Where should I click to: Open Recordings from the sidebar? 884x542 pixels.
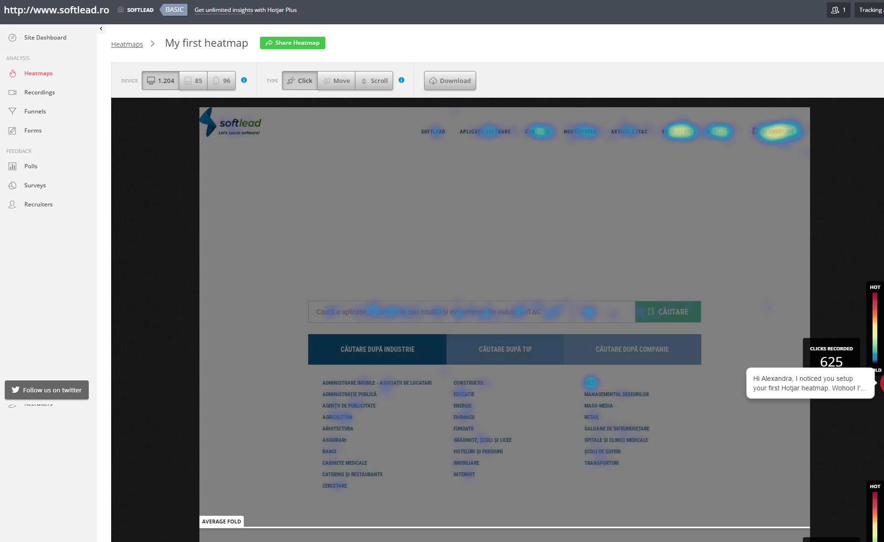point(39,92)
